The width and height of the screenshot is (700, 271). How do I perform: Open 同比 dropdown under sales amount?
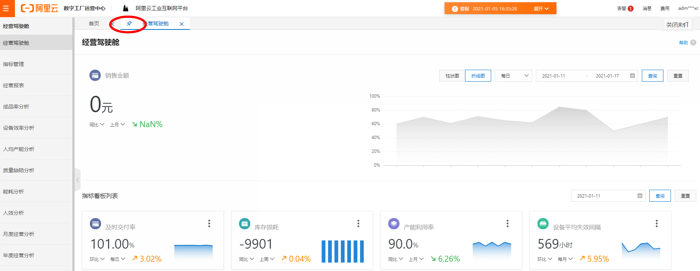point(97,125)
